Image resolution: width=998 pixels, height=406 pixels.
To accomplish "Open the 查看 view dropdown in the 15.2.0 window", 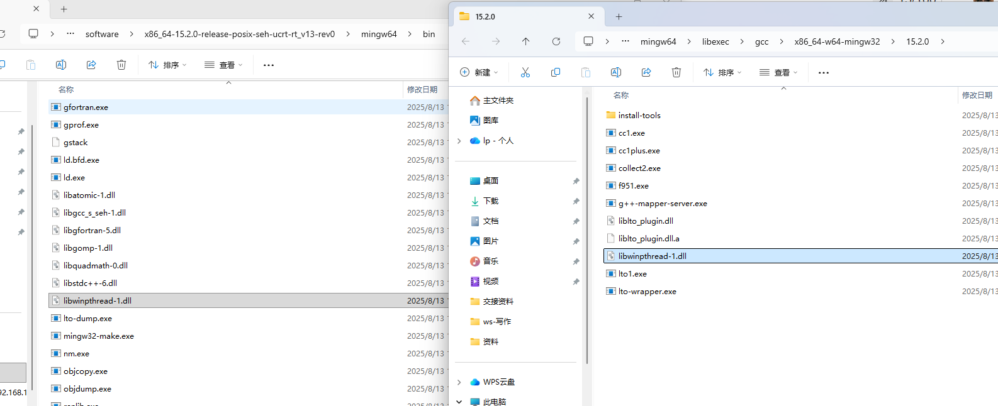I will click(x=778, y=72).
